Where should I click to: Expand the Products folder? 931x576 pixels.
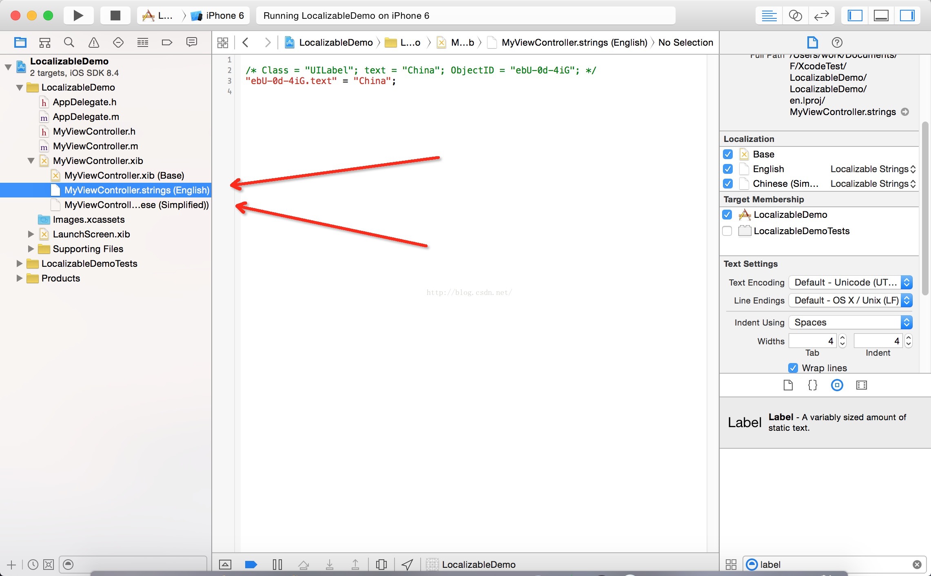20,278
